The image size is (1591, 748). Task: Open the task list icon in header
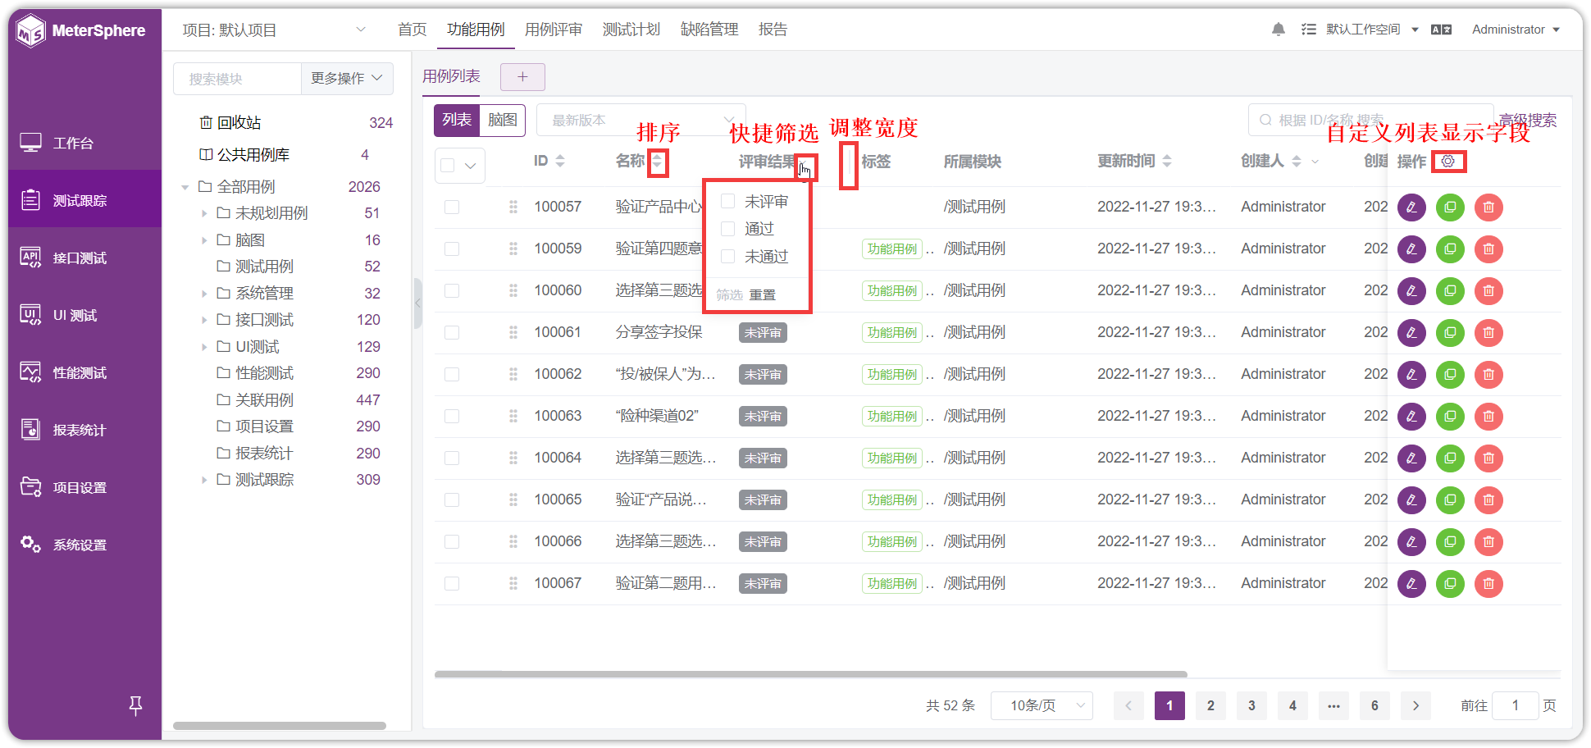pyautogui.click(x=1309, y=30)
